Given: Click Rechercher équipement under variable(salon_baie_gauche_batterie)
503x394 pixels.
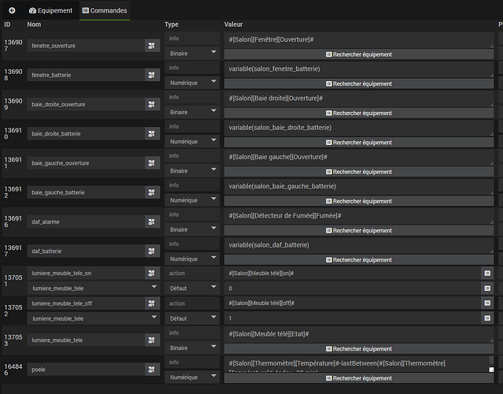Looking at the screenshot, I should (359, 201).
